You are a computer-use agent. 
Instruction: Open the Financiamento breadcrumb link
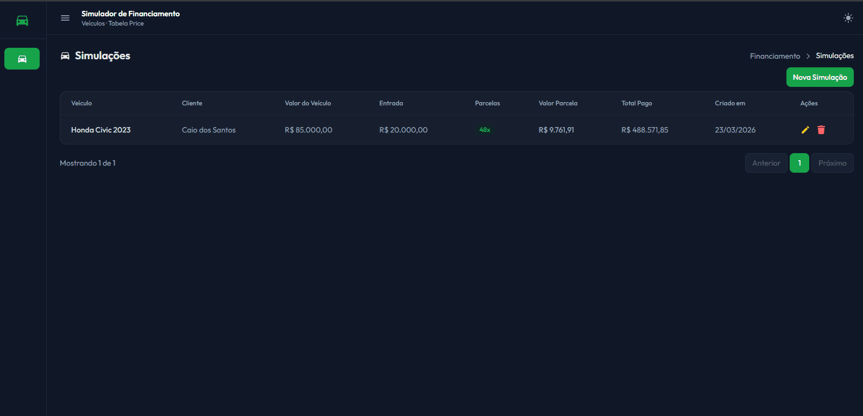[774, 56]
